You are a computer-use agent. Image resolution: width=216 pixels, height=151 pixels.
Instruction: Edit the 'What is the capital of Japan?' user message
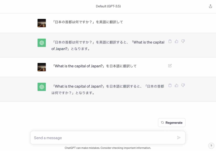click(170, 66)
